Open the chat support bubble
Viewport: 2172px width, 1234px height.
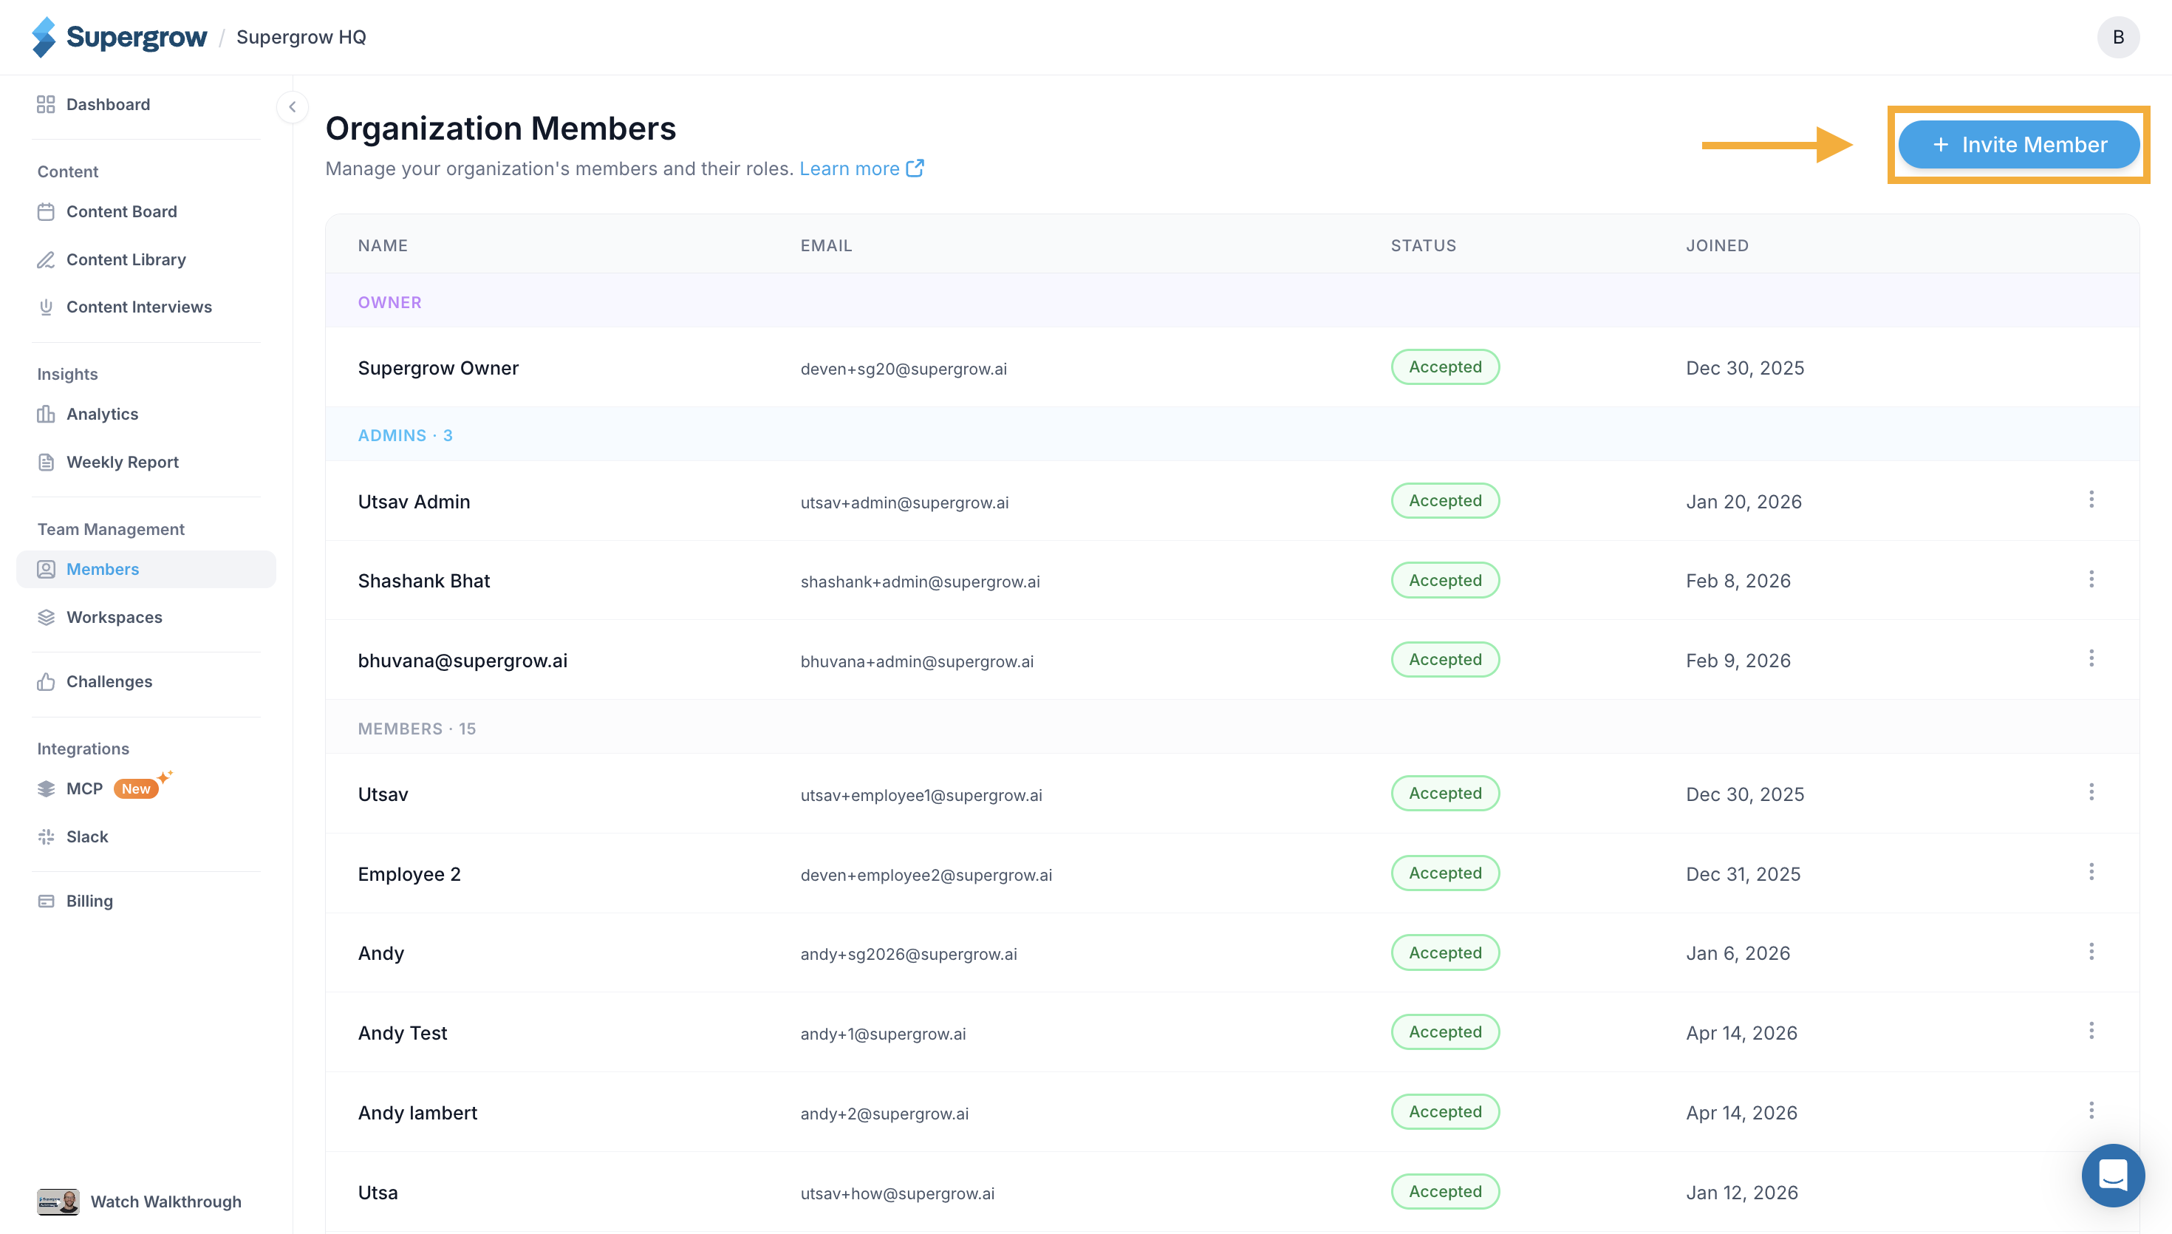[x=2113, y=1176]
